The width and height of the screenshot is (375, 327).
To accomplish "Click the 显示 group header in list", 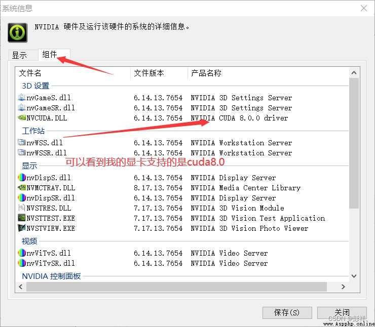I will pos(29,166).
